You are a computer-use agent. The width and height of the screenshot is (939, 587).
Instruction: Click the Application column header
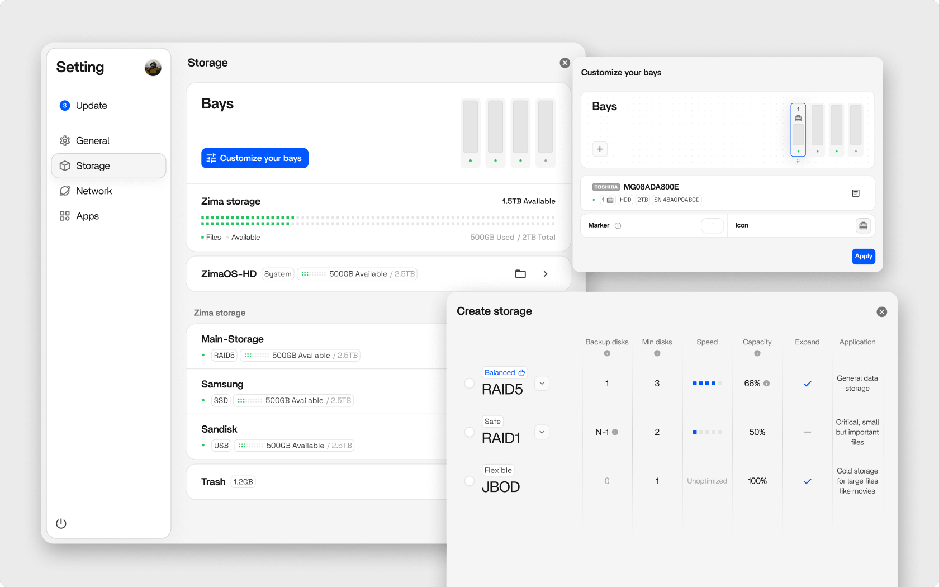tap(857, 342)
